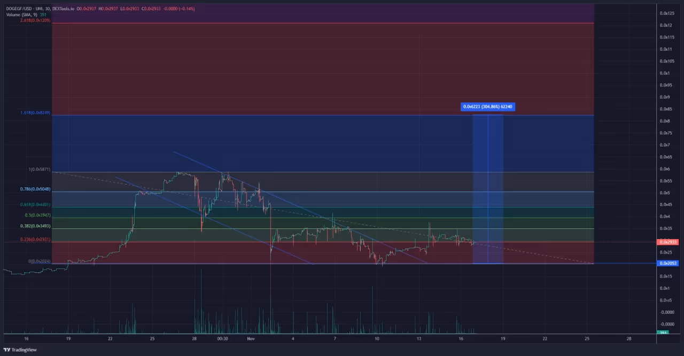
Task: Select the 1.618 Fibonacci level label
Action: [x=36, y=113]
